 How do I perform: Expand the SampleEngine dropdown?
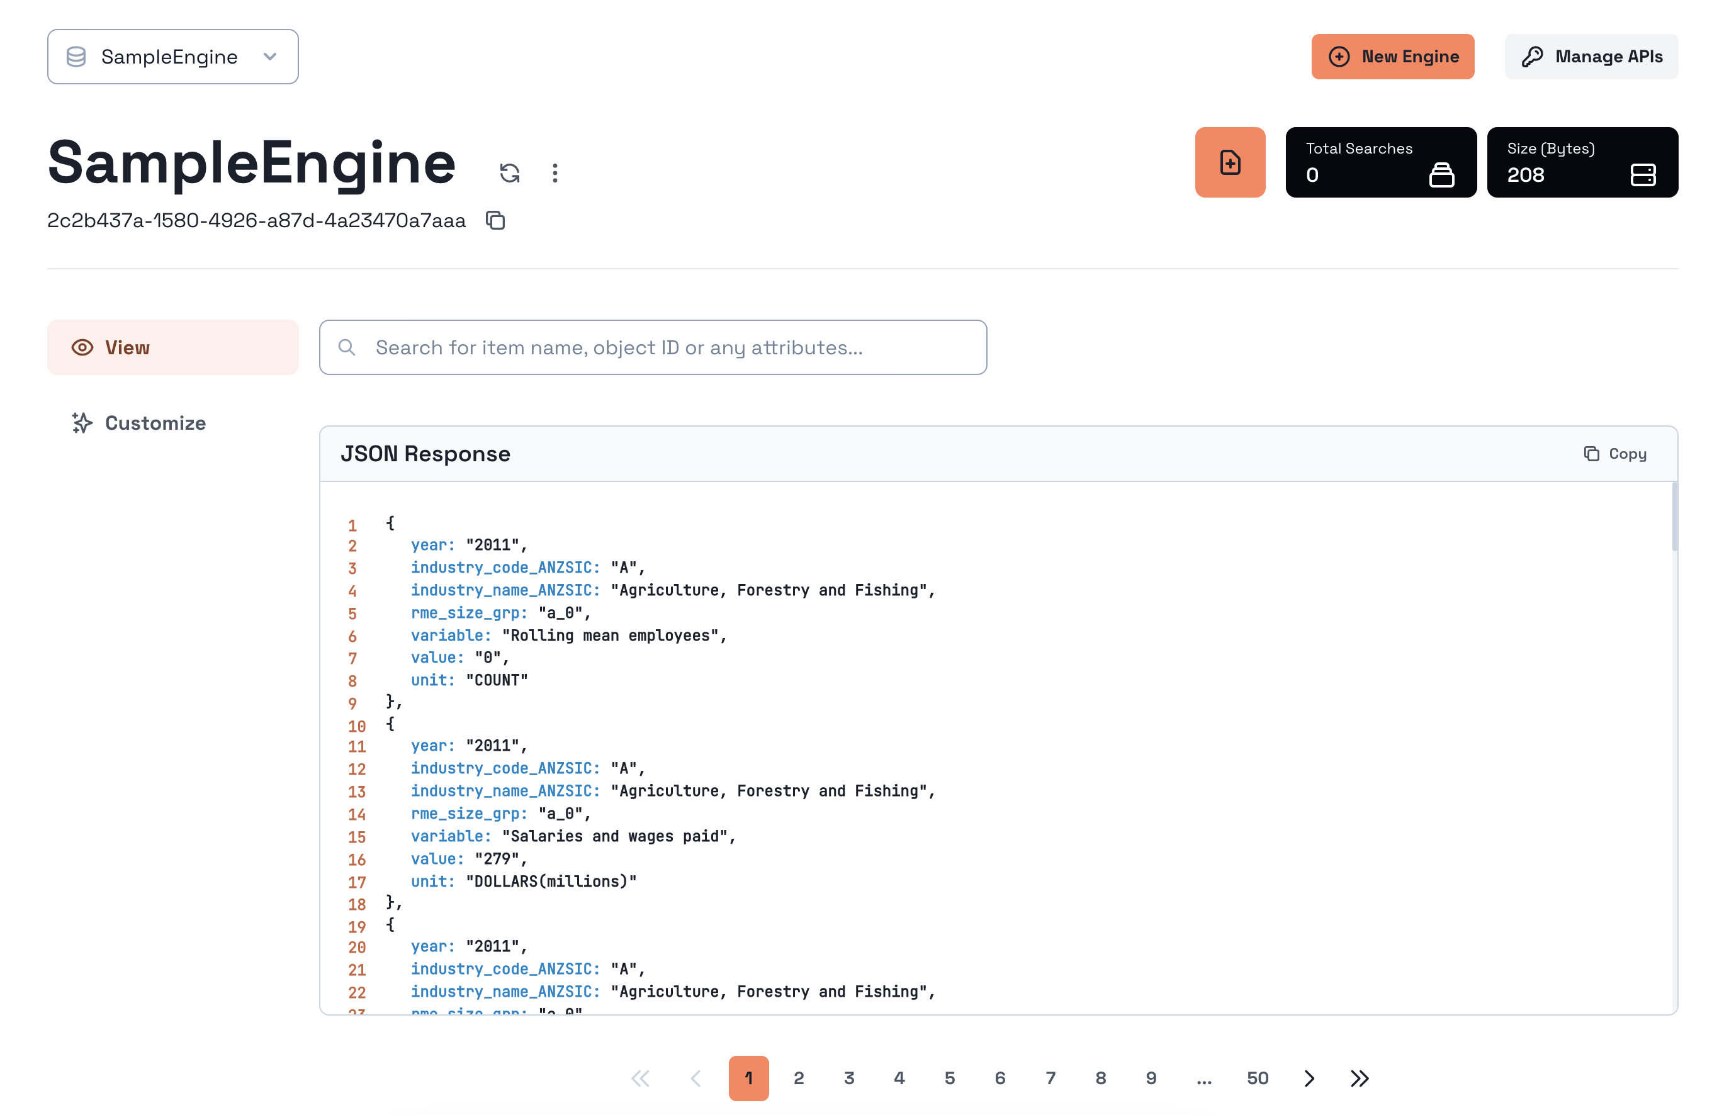pyautogui.click(x=270, y=57)
